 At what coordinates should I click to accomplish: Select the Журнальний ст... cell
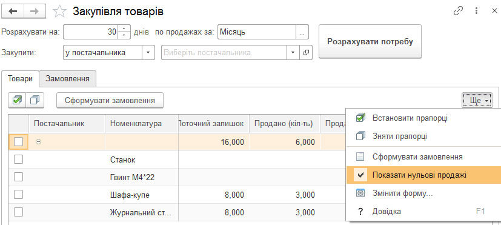[142, 212]
